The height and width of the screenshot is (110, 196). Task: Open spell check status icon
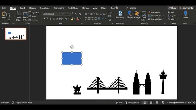pos(13,103)
